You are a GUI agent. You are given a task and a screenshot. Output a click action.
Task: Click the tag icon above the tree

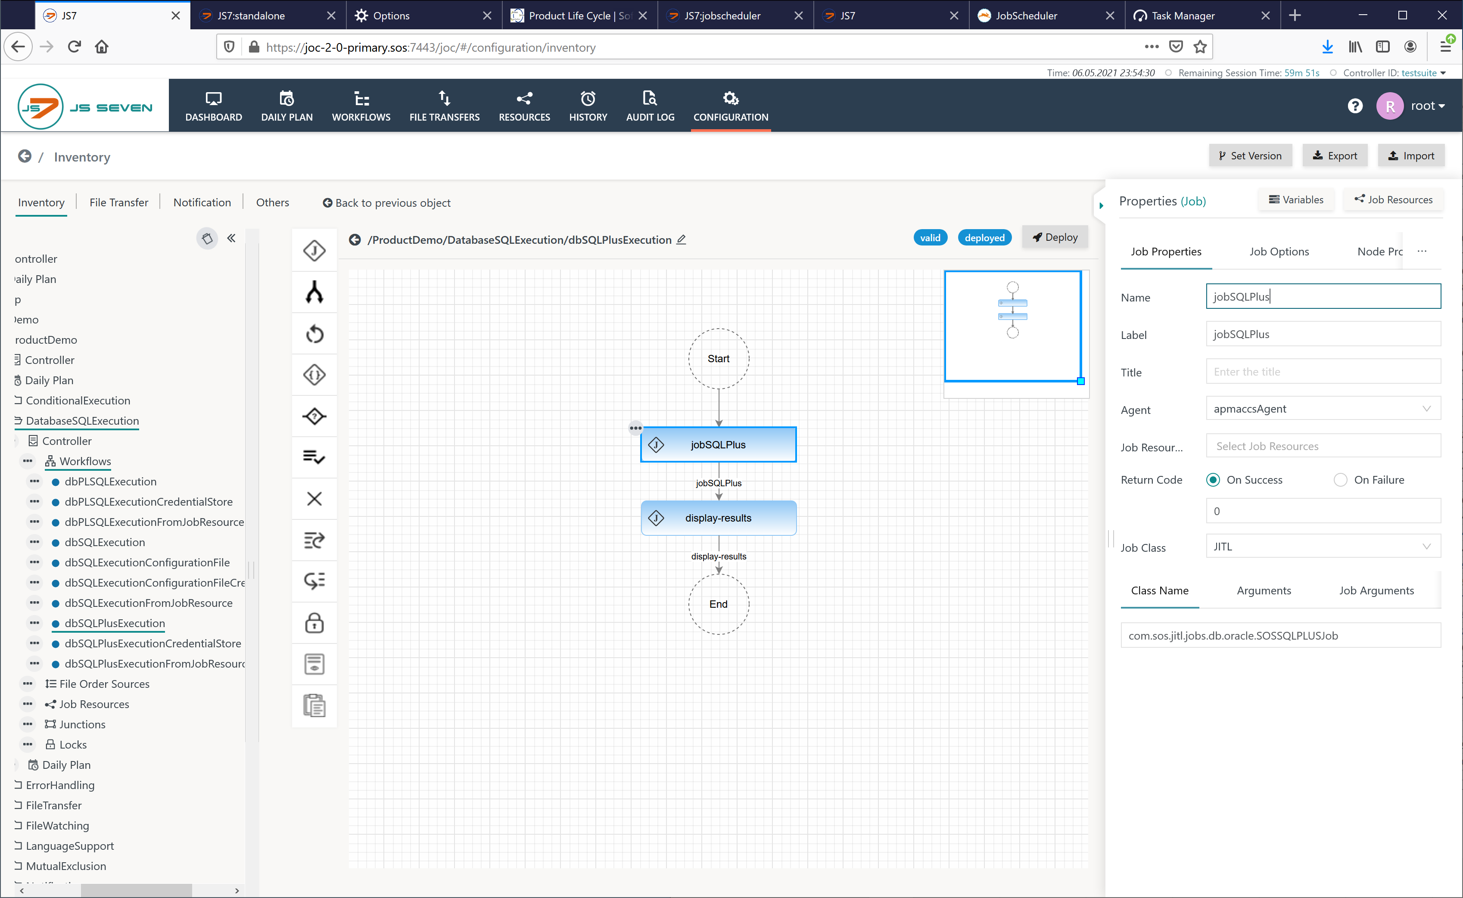coord(207,238)
